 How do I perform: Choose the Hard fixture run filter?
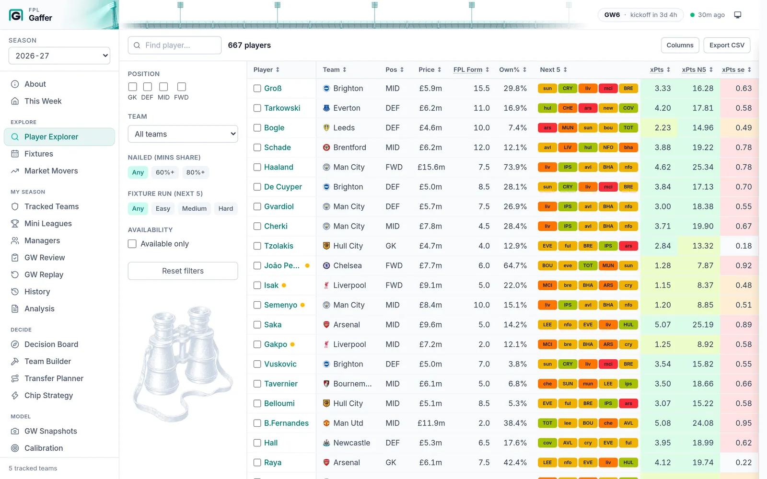[226, 208]
